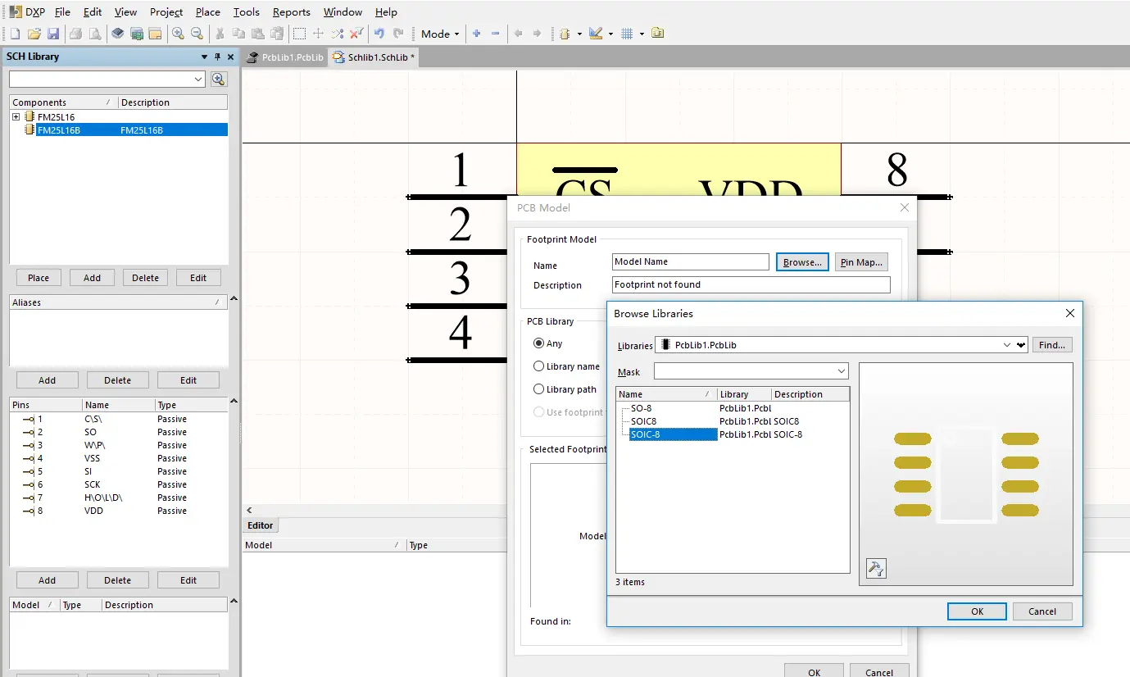The width and height of the screenshot is (1130, 677).
Task: Click the magnifier icon beside the SCH Library search box
Action: tap(218, 79)
